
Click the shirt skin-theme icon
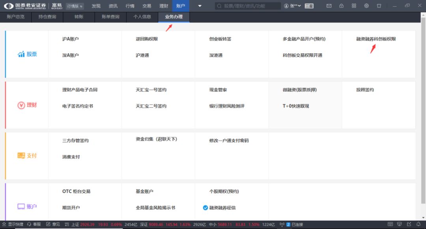tap(379, 6)
